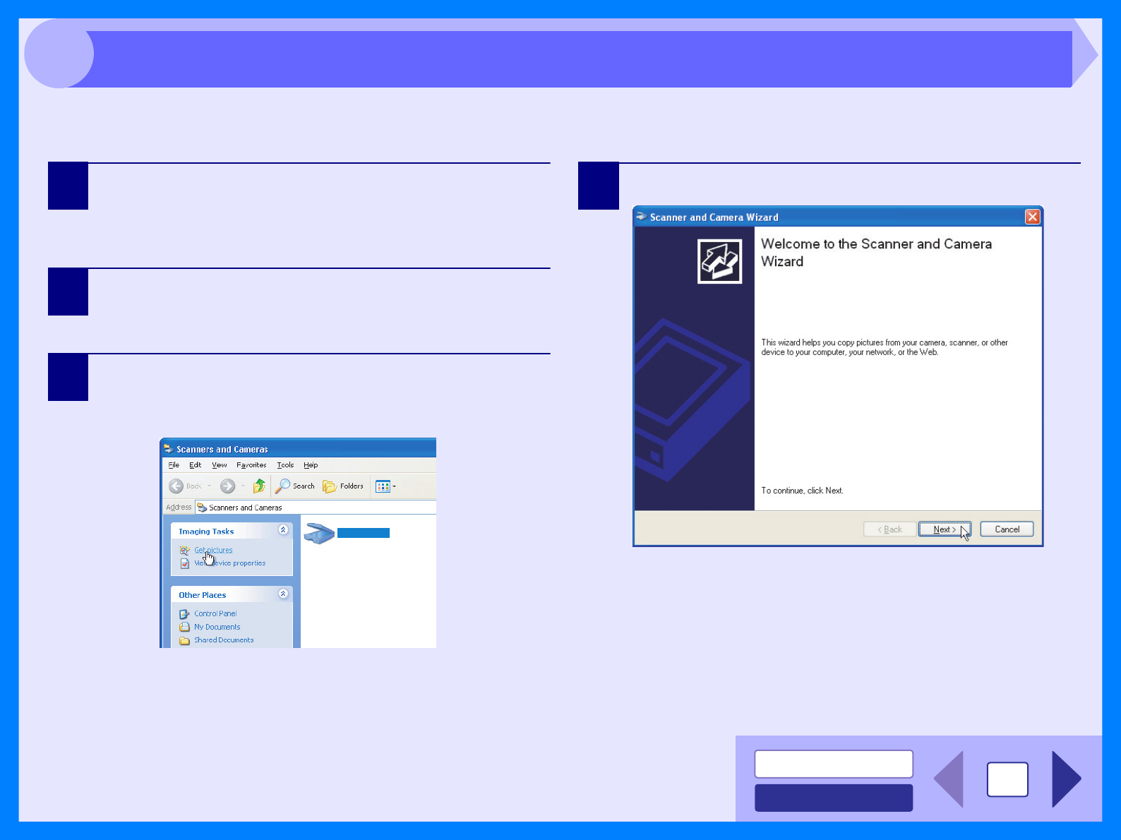Click the Get pictures link
Image resolution: width=1121 pixels, height=840 pixels.
[x=213, y=550]
